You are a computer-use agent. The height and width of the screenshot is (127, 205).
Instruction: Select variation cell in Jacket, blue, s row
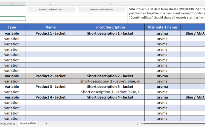click(12, 92)
